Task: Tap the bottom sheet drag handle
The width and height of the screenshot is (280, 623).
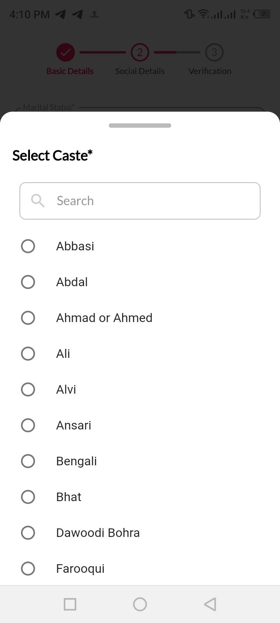Action: tap(140, 125)
